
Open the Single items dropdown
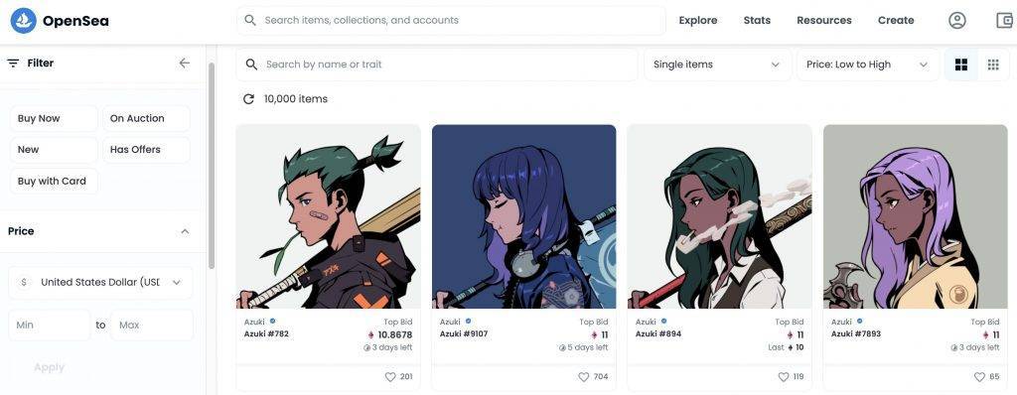point(717,65)
